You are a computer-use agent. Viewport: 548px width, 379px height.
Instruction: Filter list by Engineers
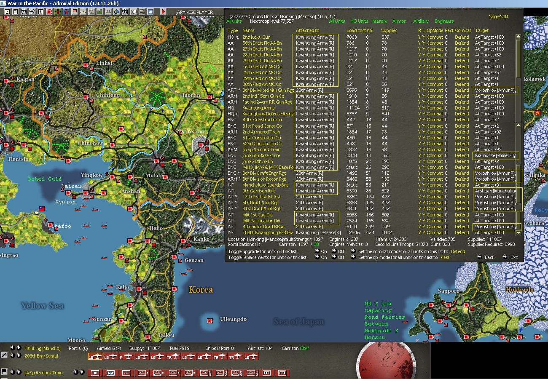[x=444, y=21]
